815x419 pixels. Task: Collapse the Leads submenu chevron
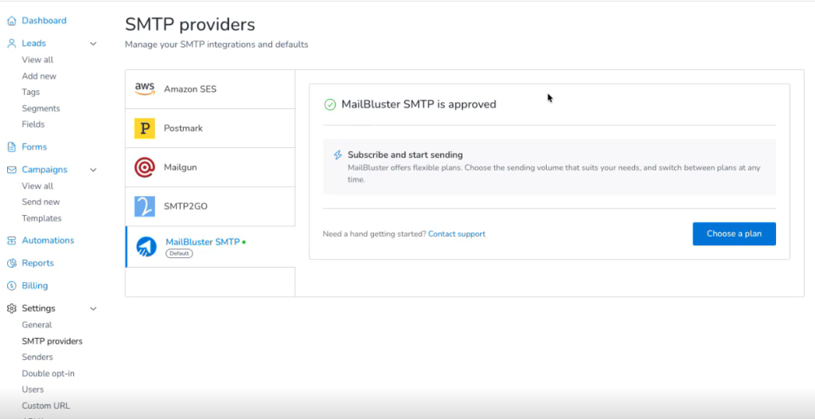click(x=94, y=44)
